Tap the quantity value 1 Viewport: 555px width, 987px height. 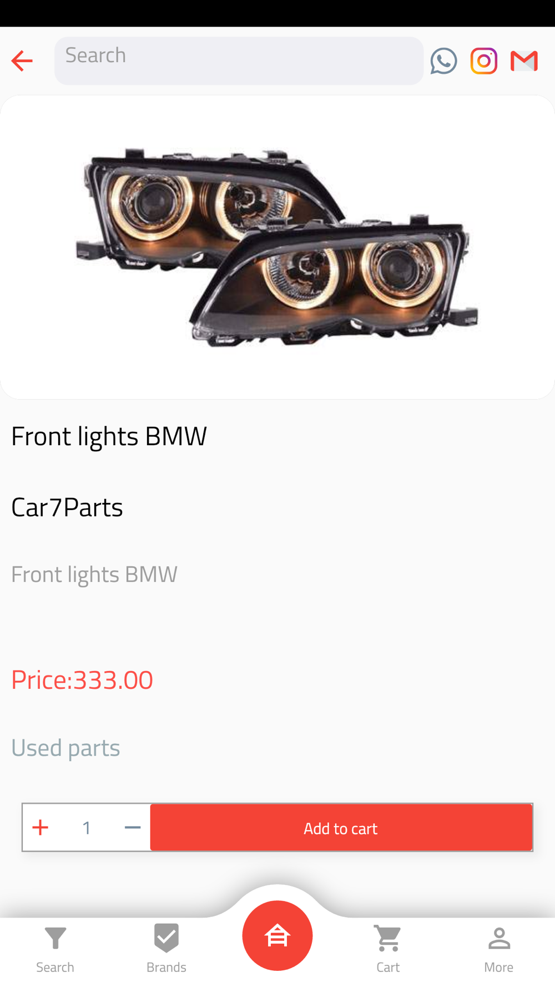coord(87,828)
